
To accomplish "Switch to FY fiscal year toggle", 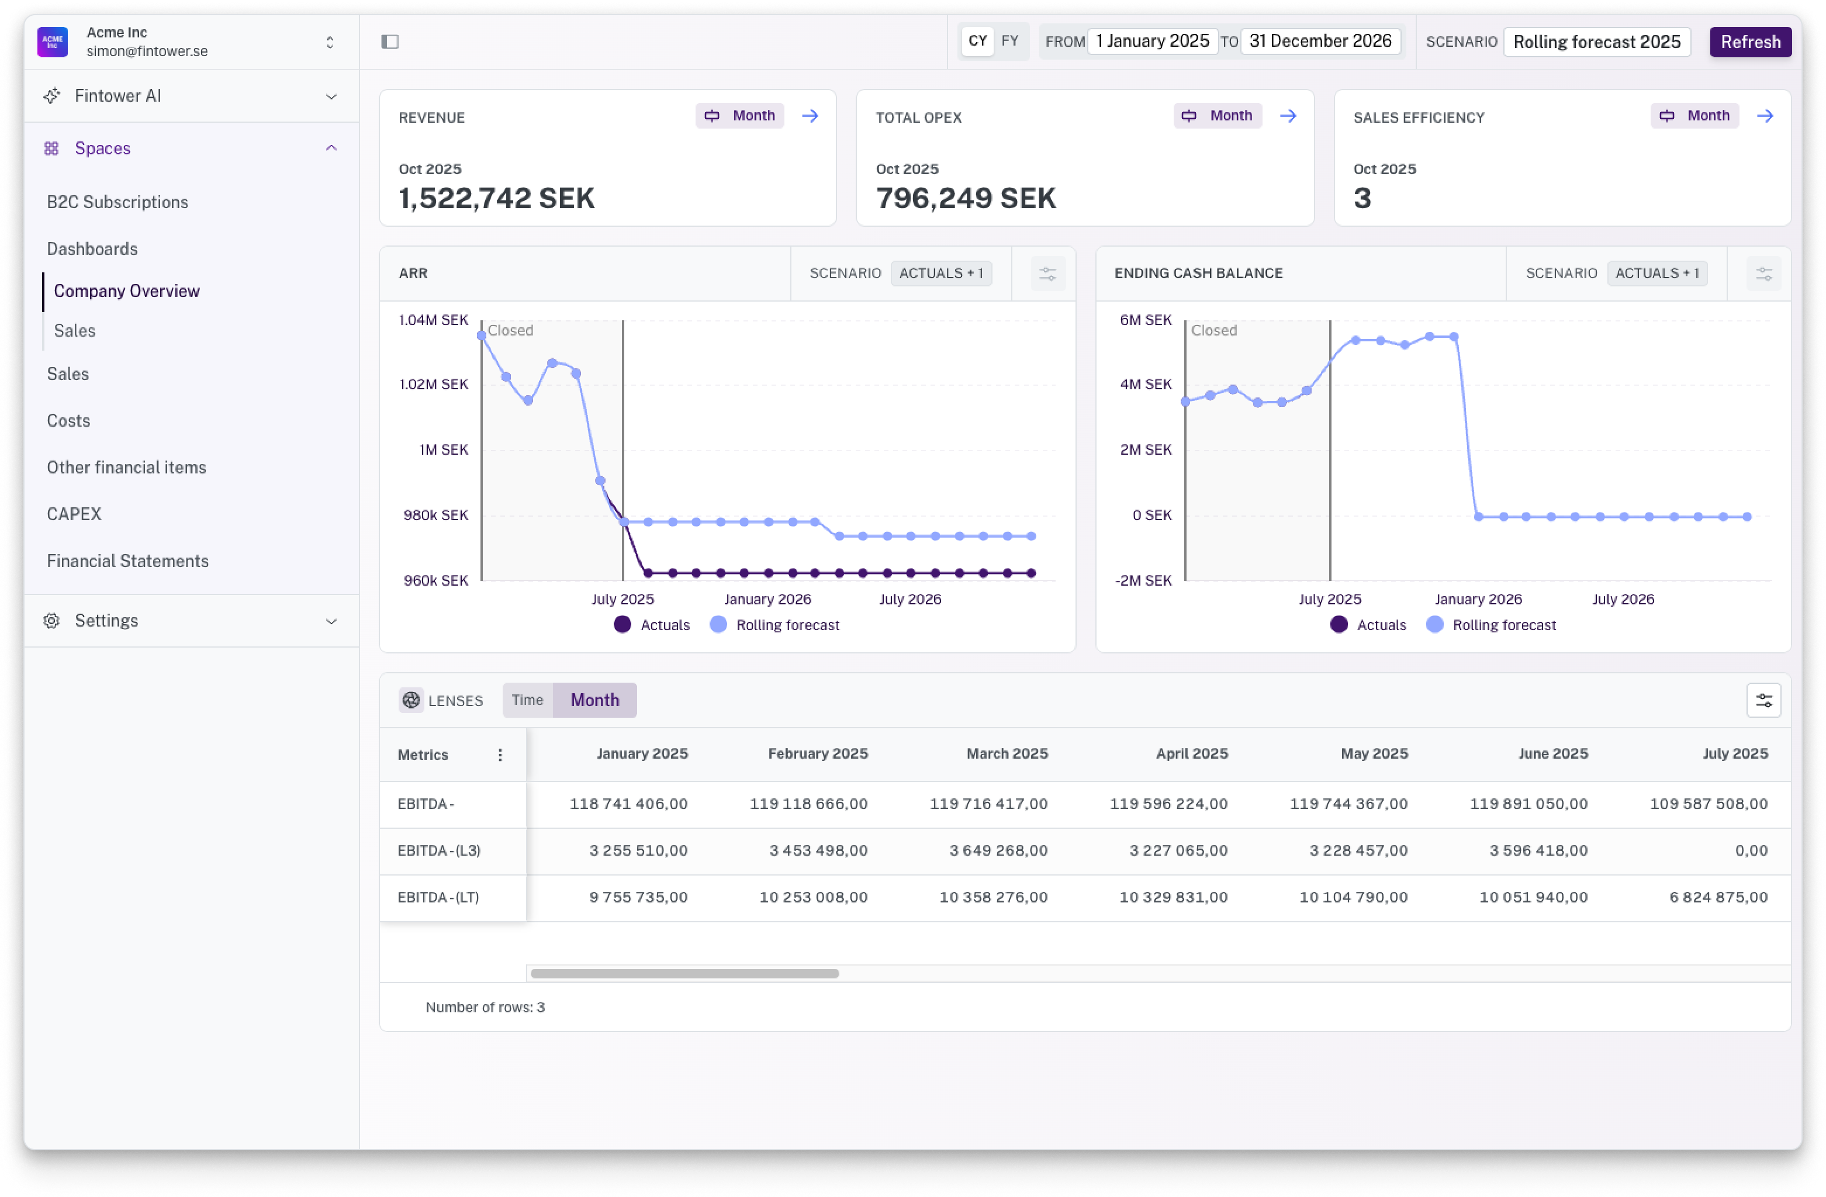I will pyautogui.click(x=1009, y=41).
